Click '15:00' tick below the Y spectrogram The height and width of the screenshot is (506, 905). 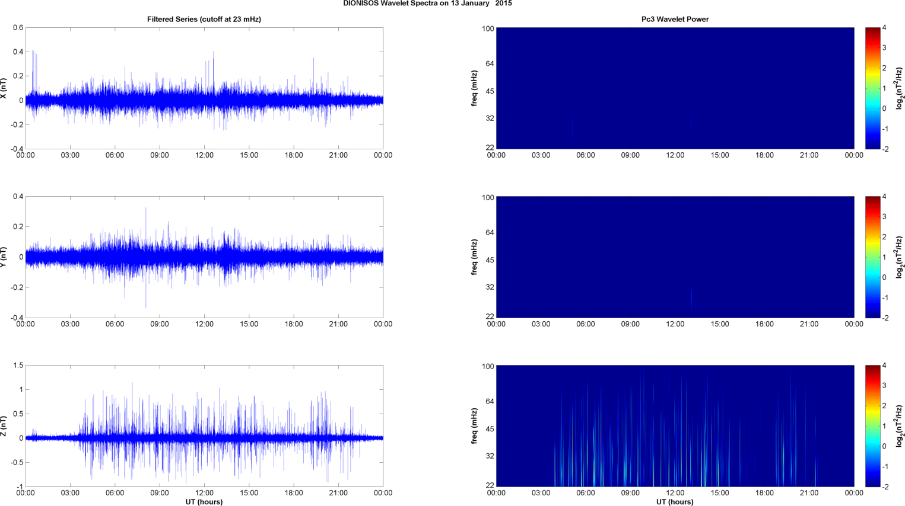(x=720, y=324)
